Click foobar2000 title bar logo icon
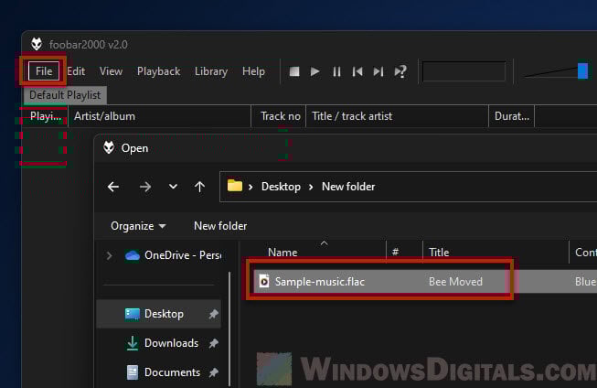 click(x=37, y=44)
